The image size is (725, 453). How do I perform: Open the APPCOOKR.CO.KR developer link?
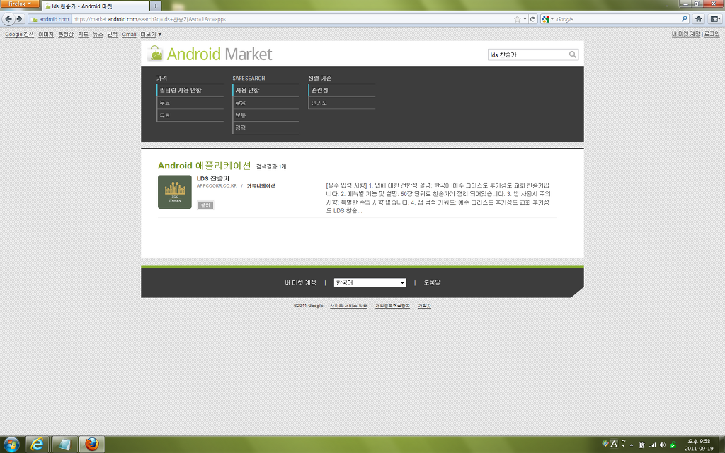(x=217, y=186)
